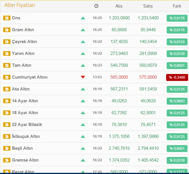Click the gold icon beside Çeyrek Altın
The image size is (189, 174).
[7, 42]
